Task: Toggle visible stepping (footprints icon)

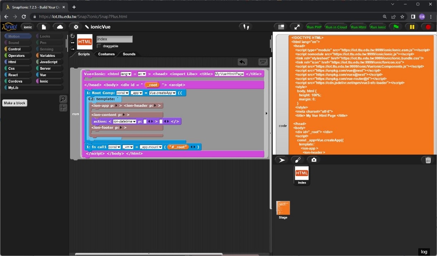Action: (x=246, y=27)
